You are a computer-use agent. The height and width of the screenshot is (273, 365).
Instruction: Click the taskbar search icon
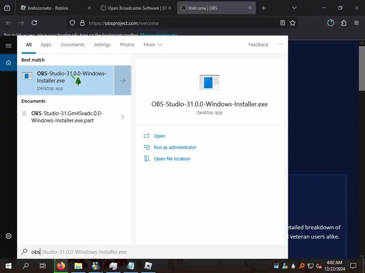click(x=26, y=266)
